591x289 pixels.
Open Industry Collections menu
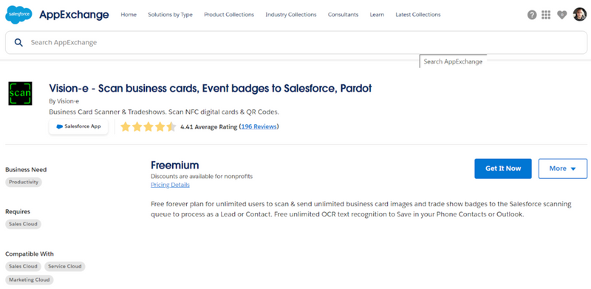pyautogui.click(x=290, y=15)
